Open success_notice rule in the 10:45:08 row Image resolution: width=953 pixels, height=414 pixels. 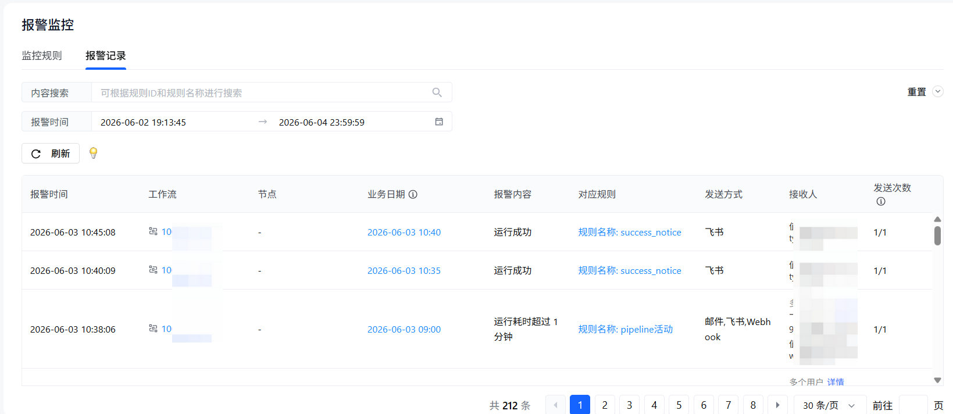click(630, 232)
